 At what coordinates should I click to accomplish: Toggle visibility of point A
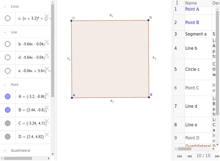(8, 96)
